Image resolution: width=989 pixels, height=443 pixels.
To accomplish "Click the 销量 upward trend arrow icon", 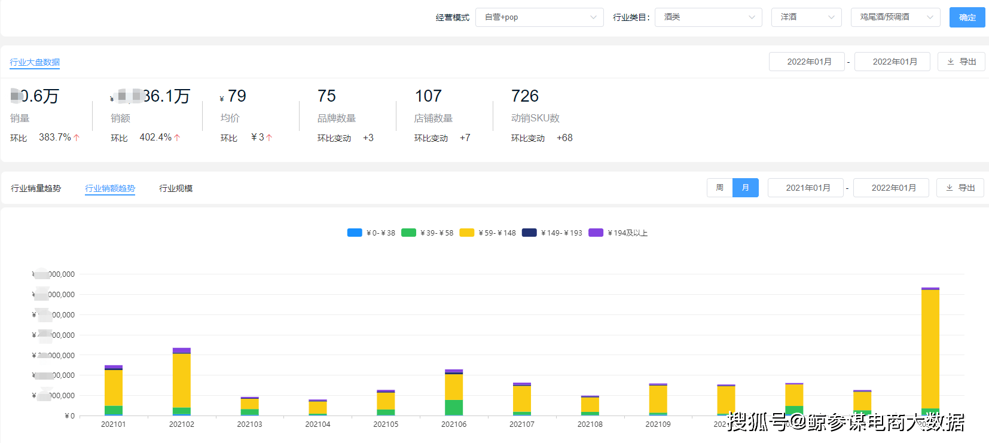I will coord(77,138).
